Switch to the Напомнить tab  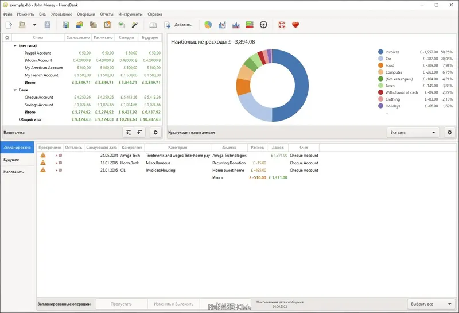(13, 172)
